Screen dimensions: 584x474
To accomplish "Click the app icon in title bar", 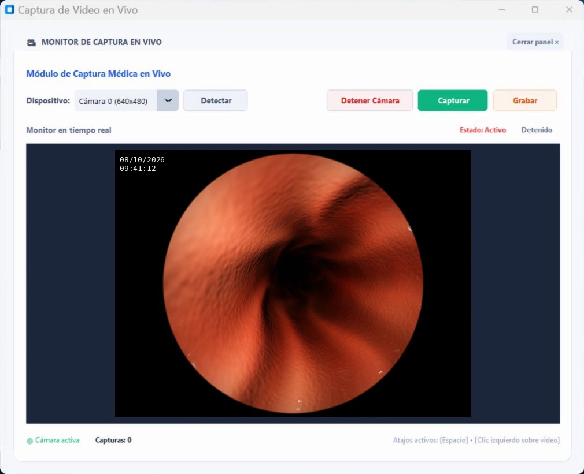I will (x=9, y=10).
